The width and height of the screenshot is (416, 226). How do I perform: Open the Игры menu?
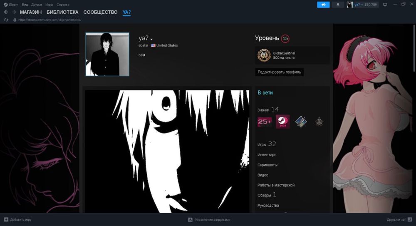tap(49, 5)
